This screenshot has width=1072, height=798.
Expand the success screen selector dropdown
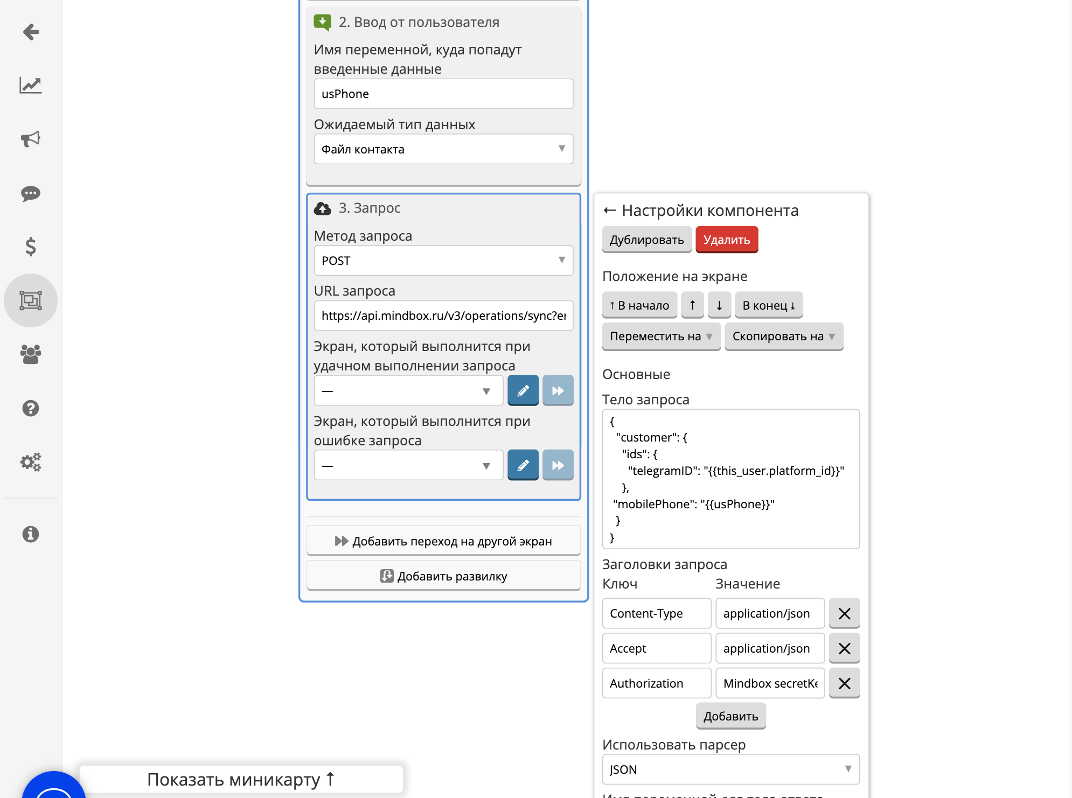pyautogui.click(x=488, y=390)
